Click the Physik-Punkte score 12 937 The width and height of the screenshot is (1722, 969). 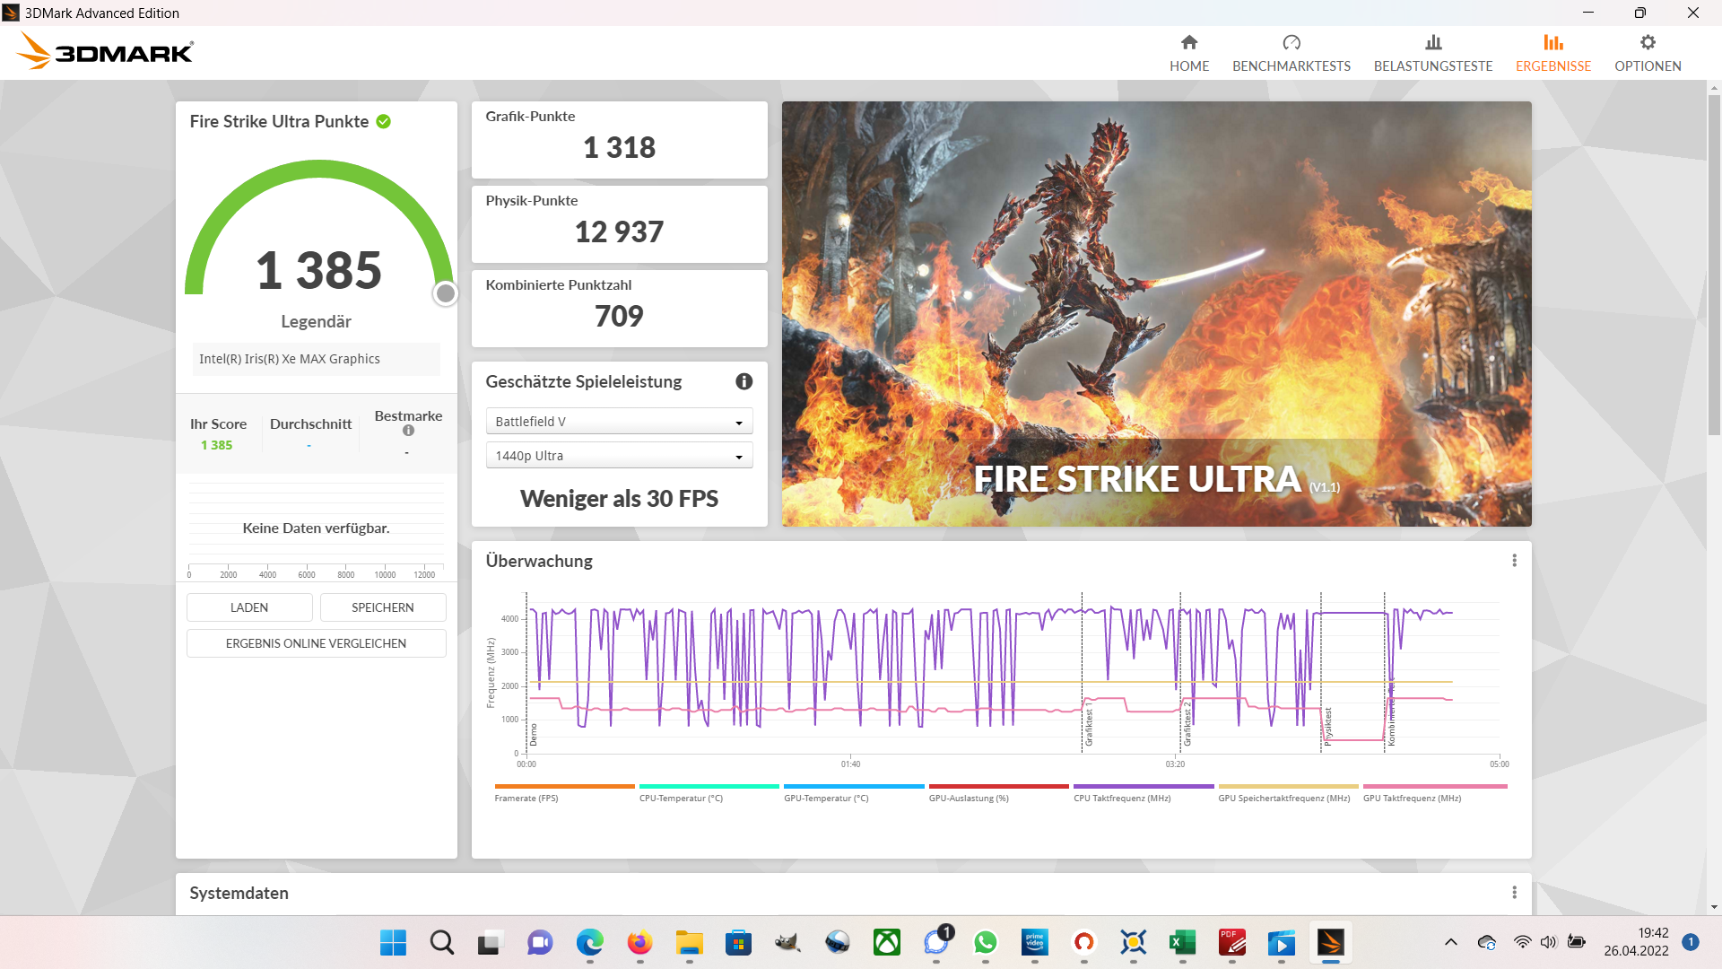click(x=619, y=231)
